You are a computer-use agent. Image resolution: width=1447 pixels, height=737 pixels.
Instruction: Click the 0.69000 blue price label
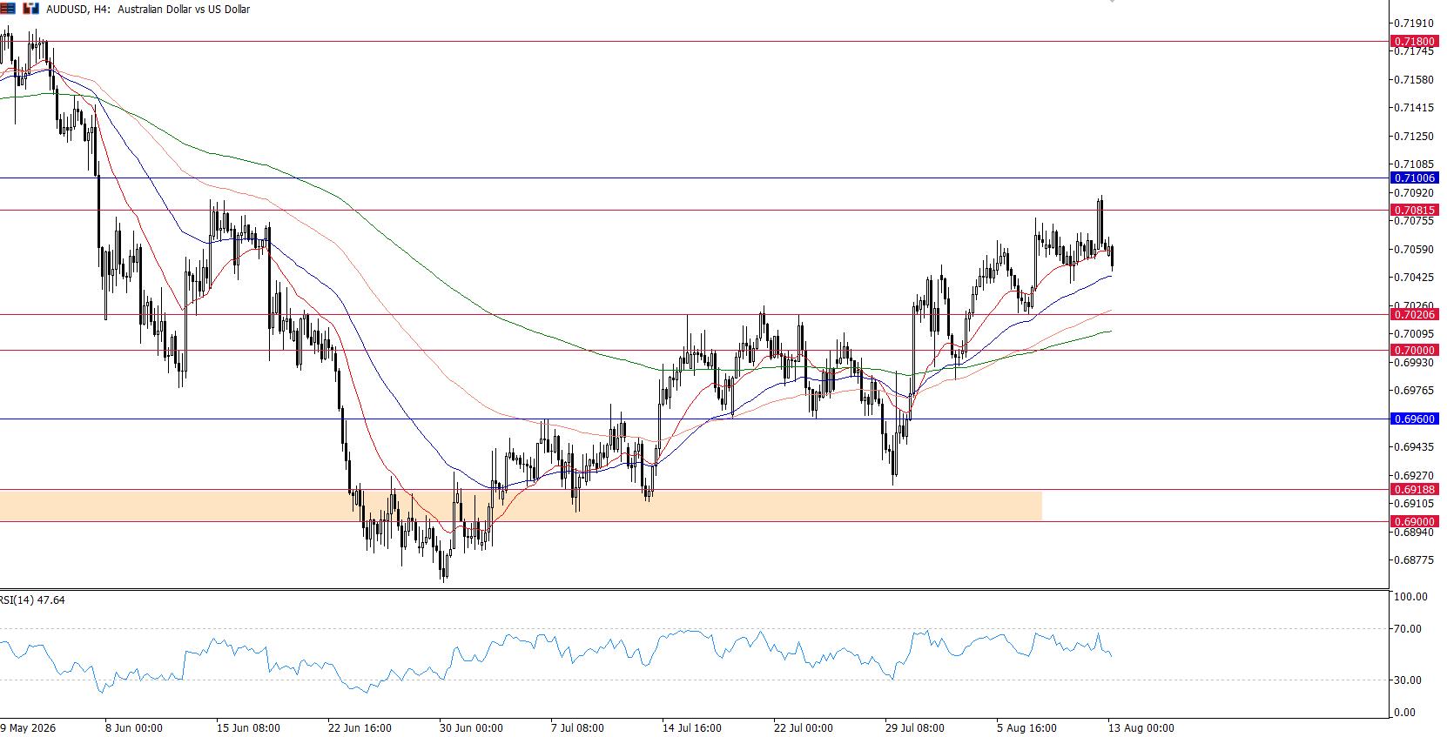1414,521
